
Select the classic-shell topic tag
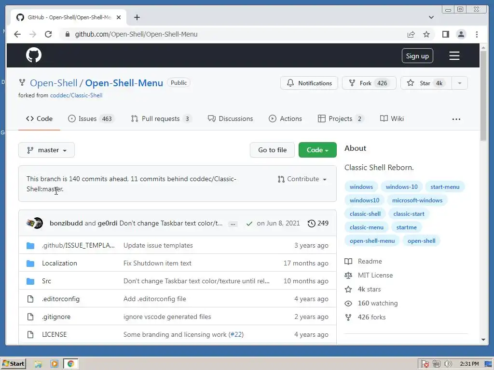click(365, 214)
